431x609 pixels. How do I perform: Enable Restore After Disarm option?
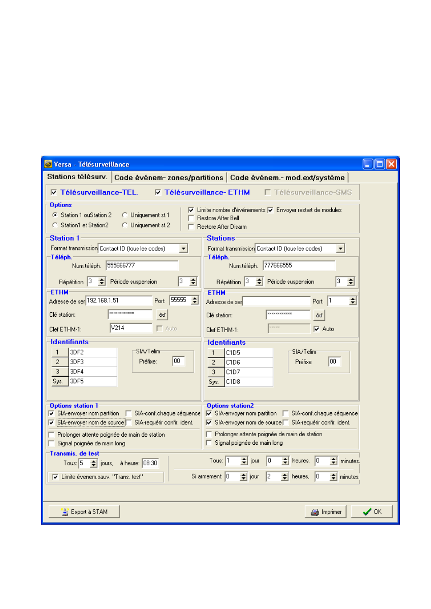(x=191, y=227)
